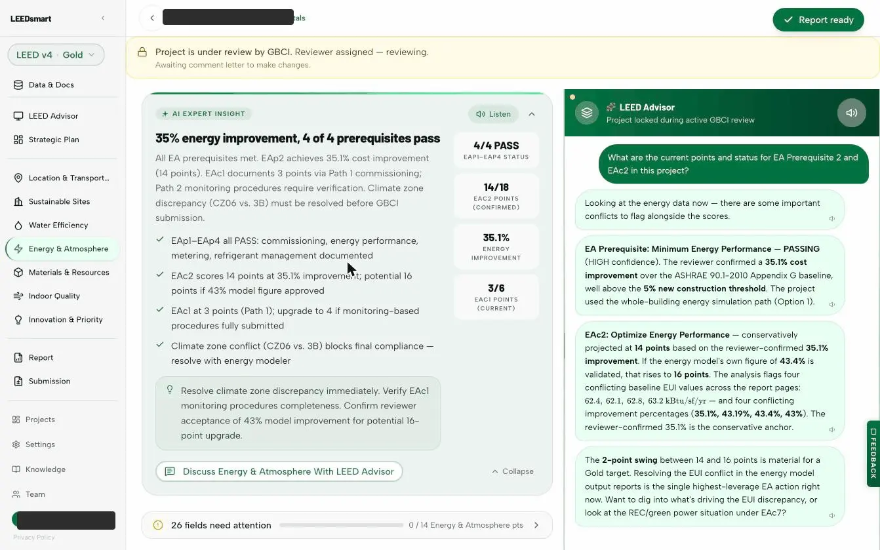Image resolution: width=880 pixels, height=550 pixels.
Task: Go back using the header chevron
Action: coord(152,18)
